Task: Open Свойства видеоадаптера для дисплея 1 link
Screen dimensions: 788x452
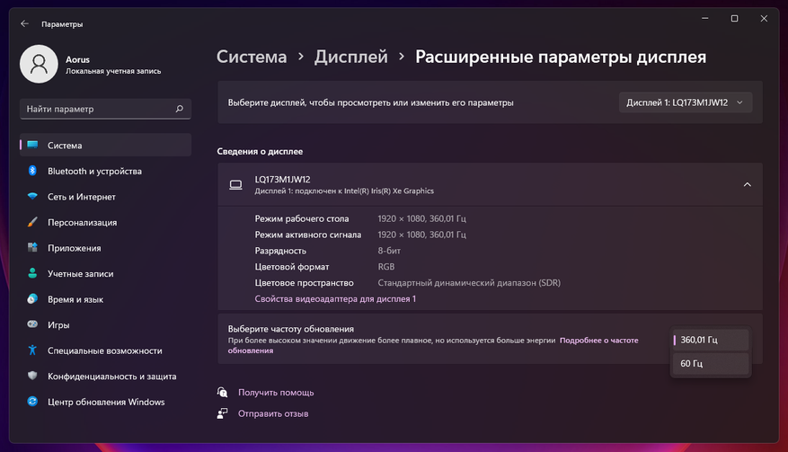Action: (x=335, y=298)
